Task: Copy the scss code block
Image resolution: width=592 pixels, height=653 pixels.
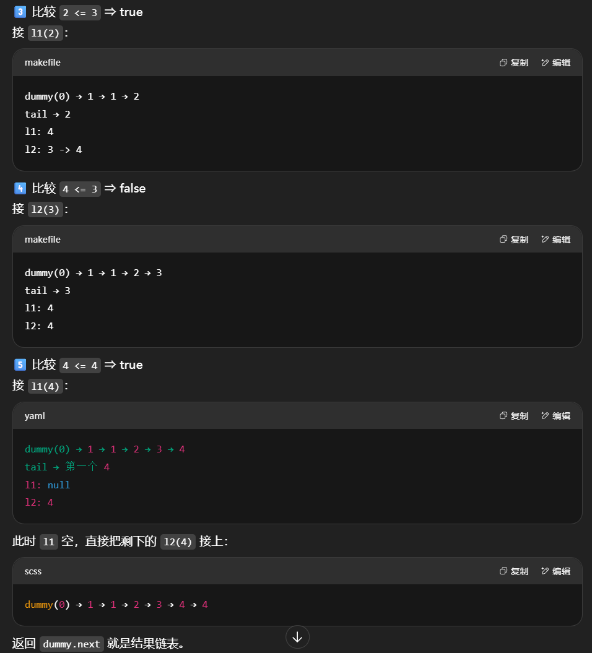Action: 514,571
